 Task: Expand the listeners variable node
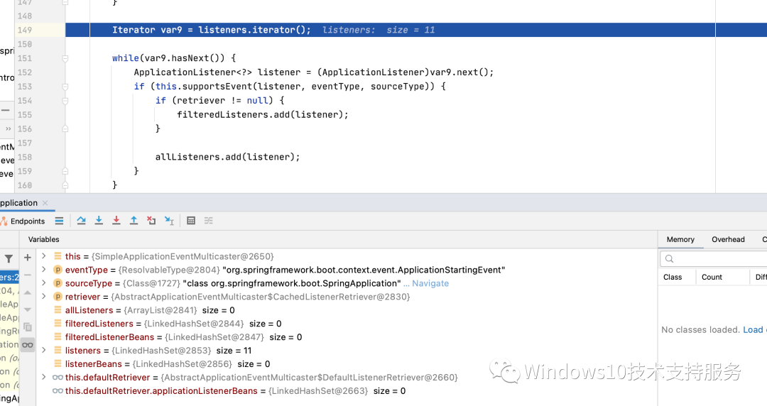43,350
